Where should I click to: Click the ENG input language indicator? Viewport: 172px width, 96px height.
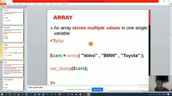159,94
